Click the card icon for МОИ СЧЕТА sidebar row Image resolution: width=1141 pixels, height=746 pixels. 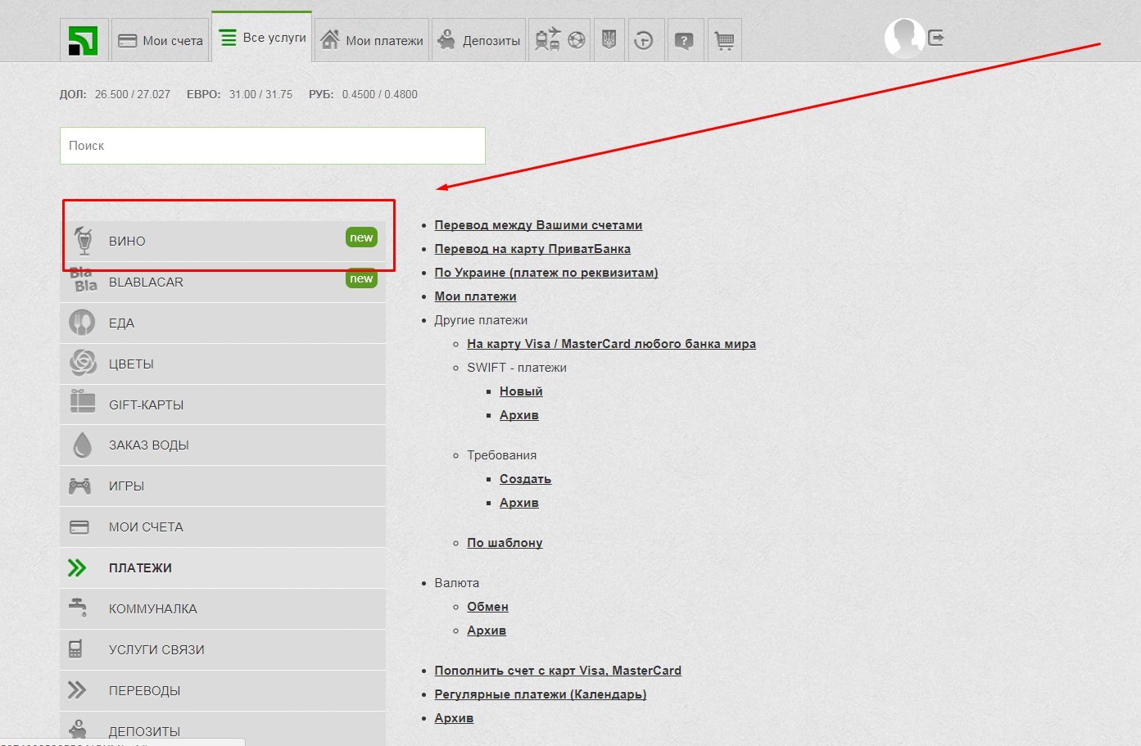(79, 527)
